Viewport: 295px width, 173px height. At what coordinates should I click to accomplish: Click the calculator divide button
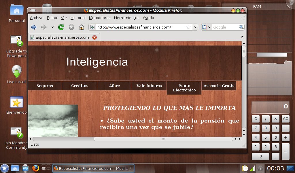coord(265,119)
